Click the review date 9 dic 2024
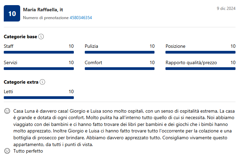 226,8
